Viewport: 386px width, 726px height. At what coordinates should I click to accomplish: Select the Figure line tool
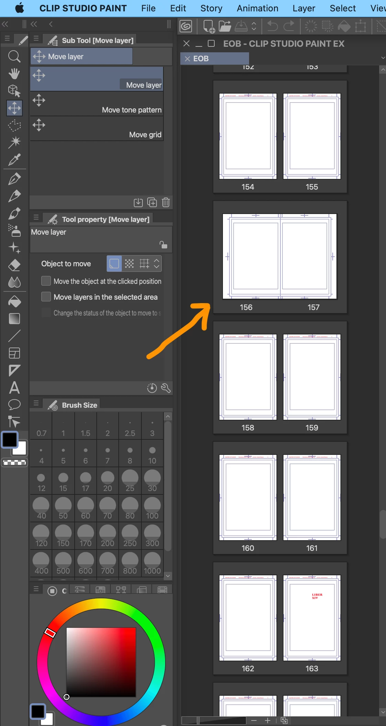click(14, 336)
